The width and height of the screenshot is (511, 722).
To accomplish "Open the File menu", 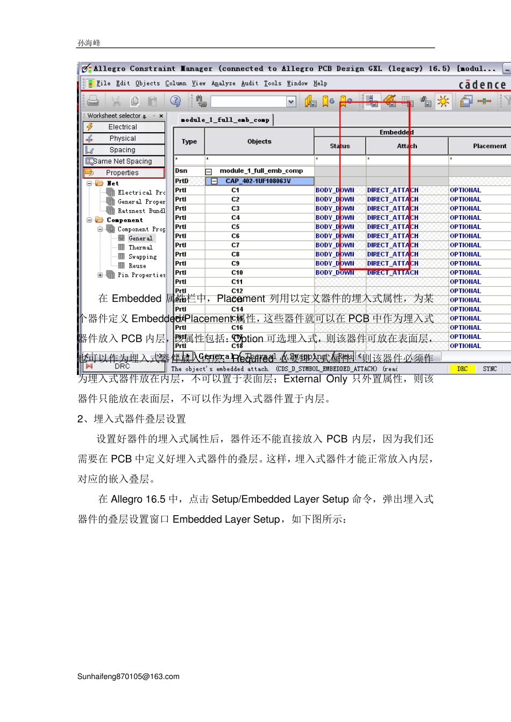I will 103,83.
